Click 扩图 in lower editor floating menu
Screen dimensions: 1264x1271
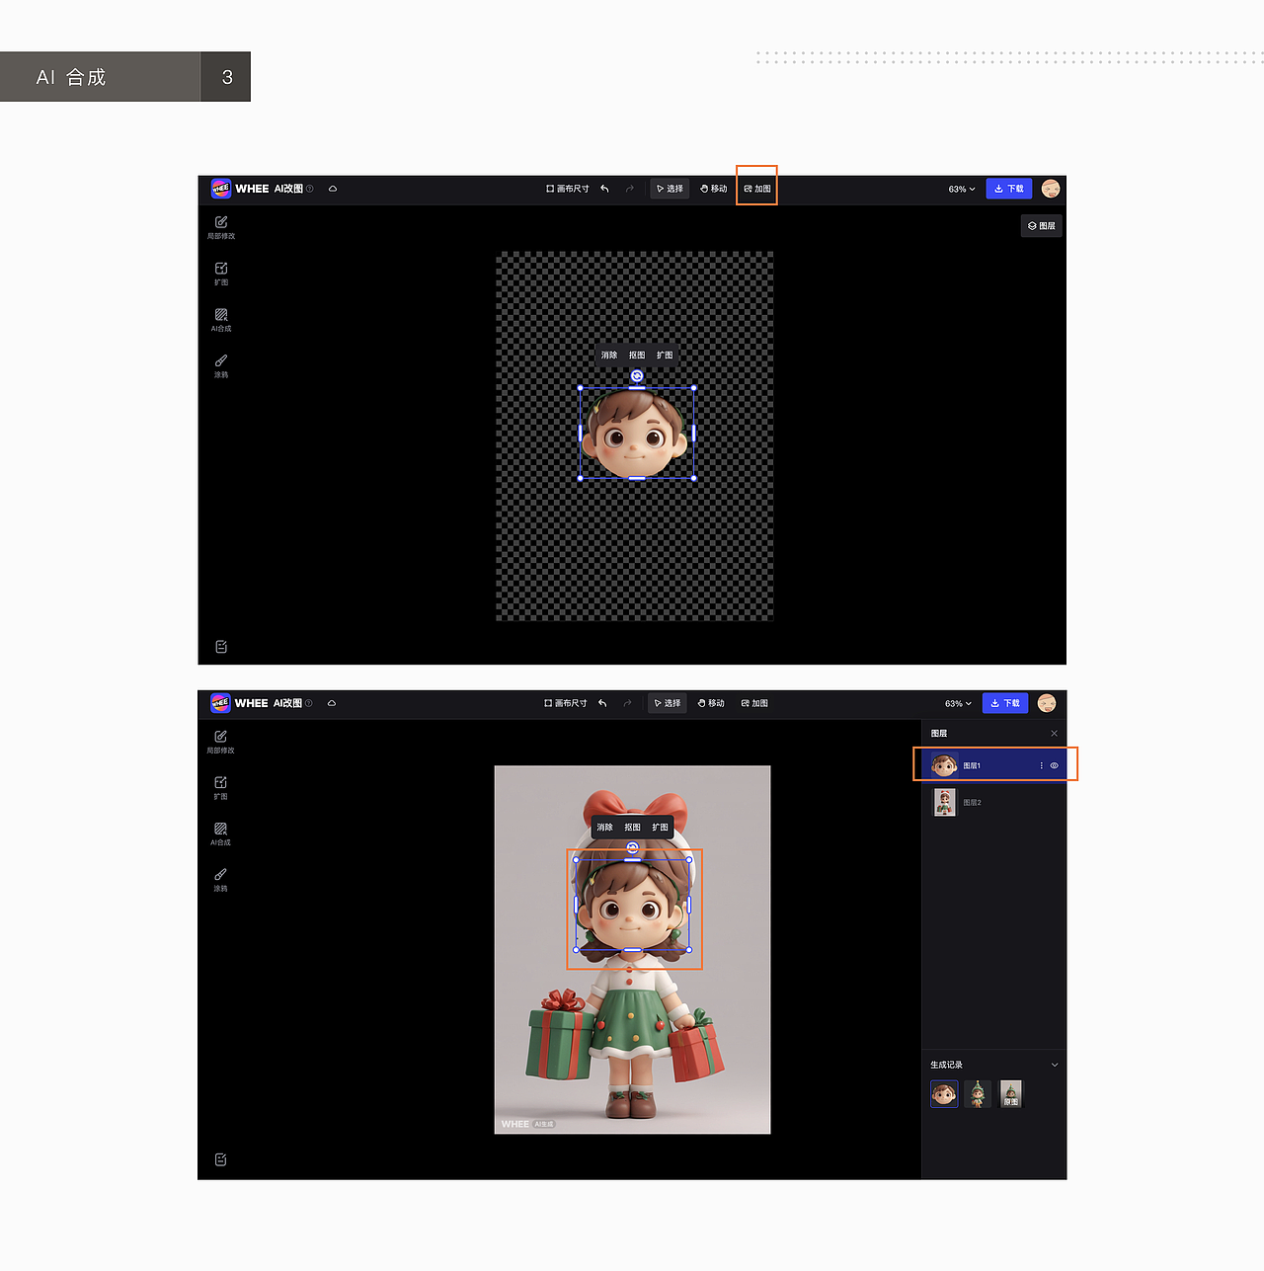click(661, 828)
